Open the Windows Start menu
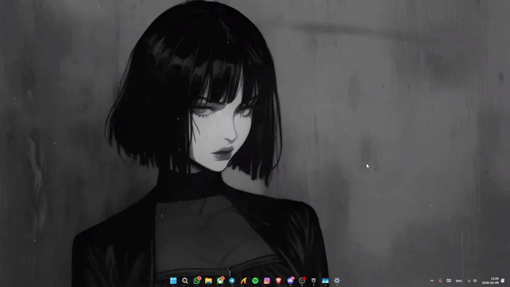This screenshot has width=510, height=287. pos(173,281)
